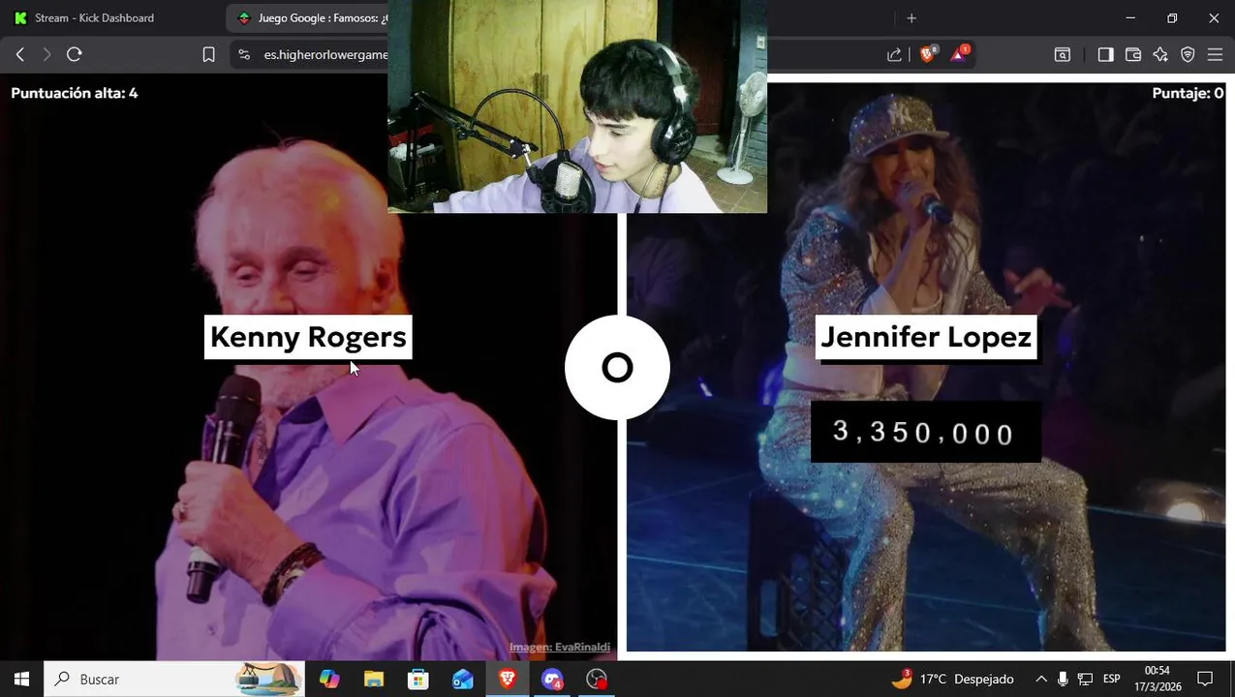Switch ESP keyboard language indicator
The width and height of the screenshot is (1235, 697).
click(1111, 679)
